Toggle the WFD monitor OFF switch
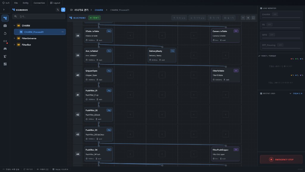Screen dimensions: 305x172 272,35
